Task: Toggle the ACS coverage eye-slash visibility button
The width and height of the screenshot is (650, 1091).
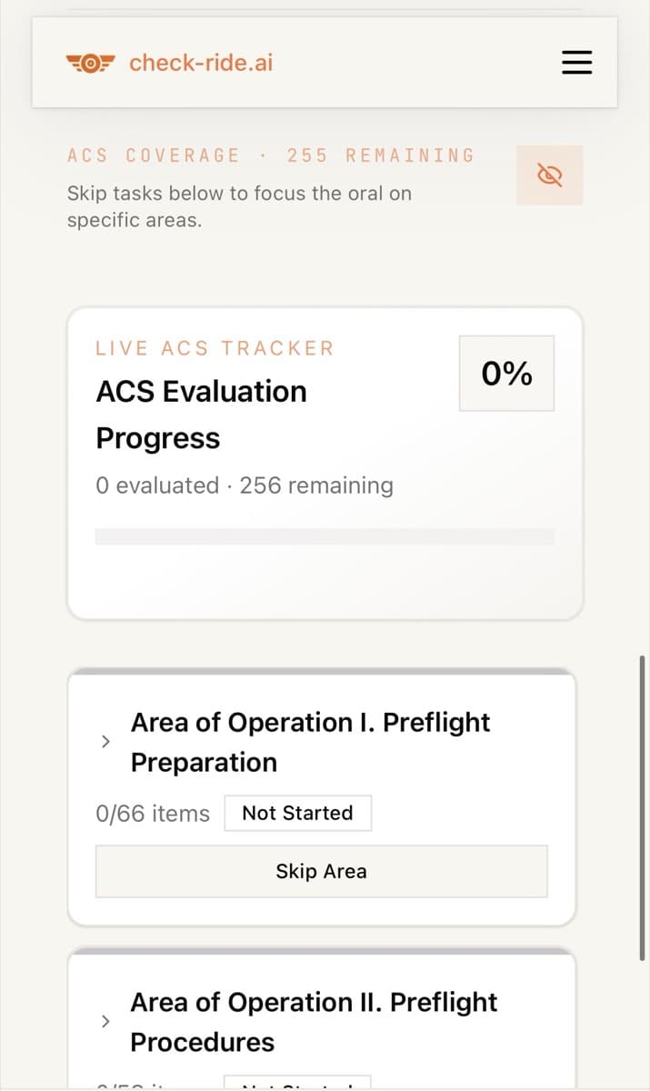Action: click(549, 175)
